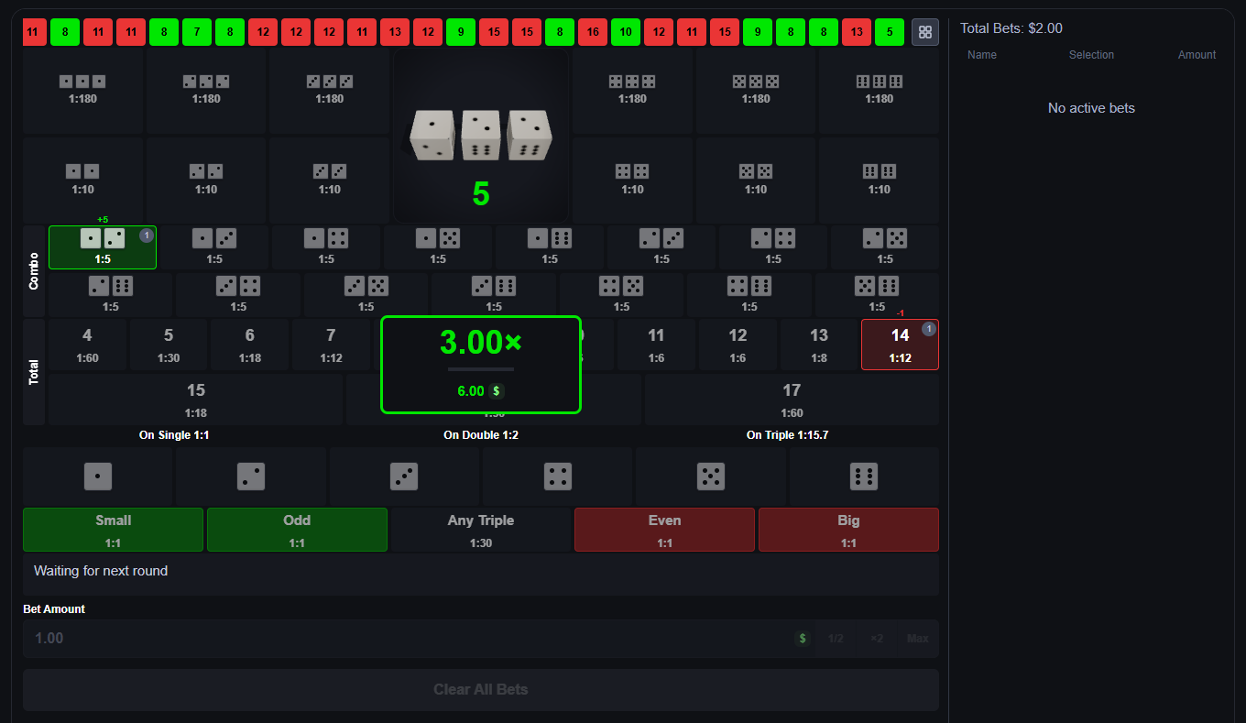Select the highlighted total 14 tile
The image size is (1246, 723).
click(900, 345)
